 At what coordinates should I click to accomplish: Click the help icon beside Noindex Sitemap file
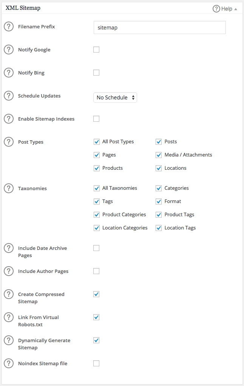coord(8,363)
